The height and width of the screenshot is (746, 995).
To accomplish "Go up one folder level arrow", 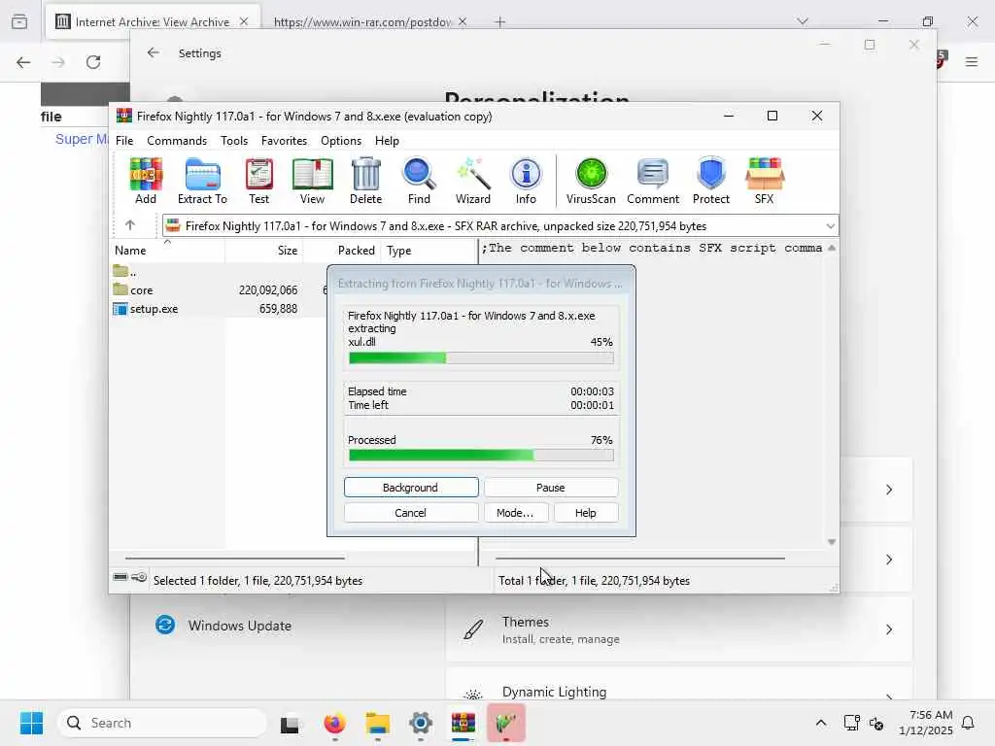I will (130, 225).
